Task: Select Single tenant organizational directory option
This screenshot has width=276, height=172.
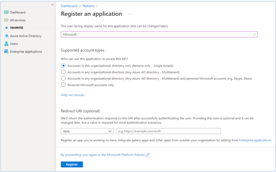Action: click(63, 66)
